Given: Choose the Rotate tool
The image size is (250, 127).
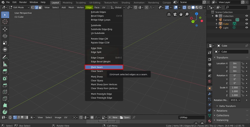Looking at the screenshot, I should point(5,36).
